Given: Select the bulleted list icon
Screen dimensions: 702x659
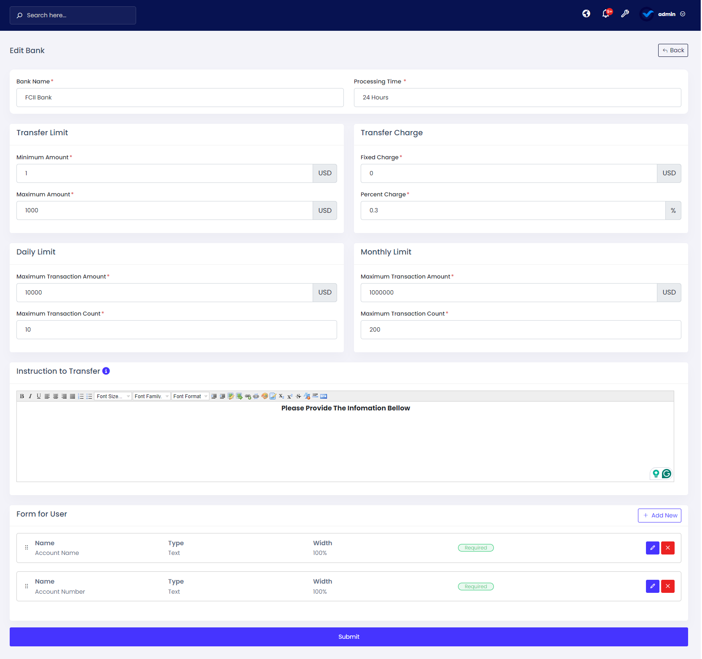Looking at the screenshot, I should [x=89, y=396].
